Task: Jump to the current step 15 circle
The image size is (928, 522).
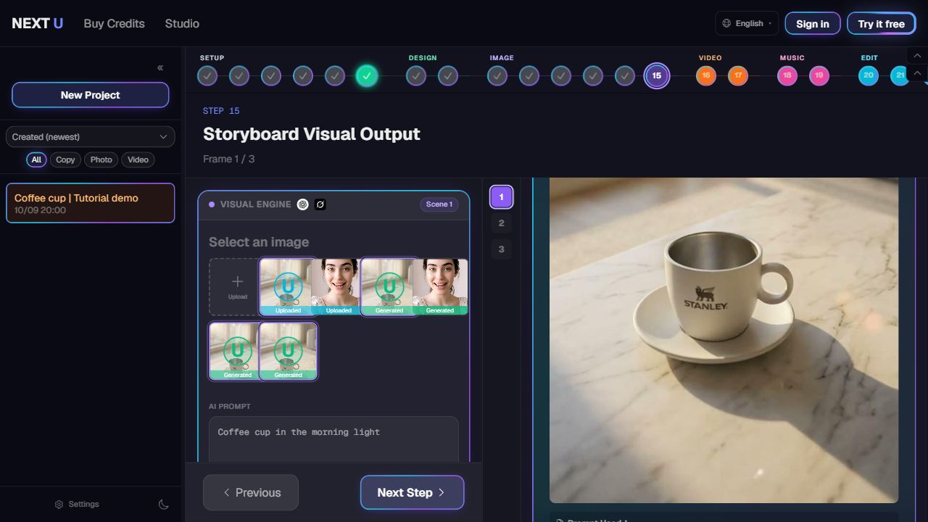Action: pos(657,75)
